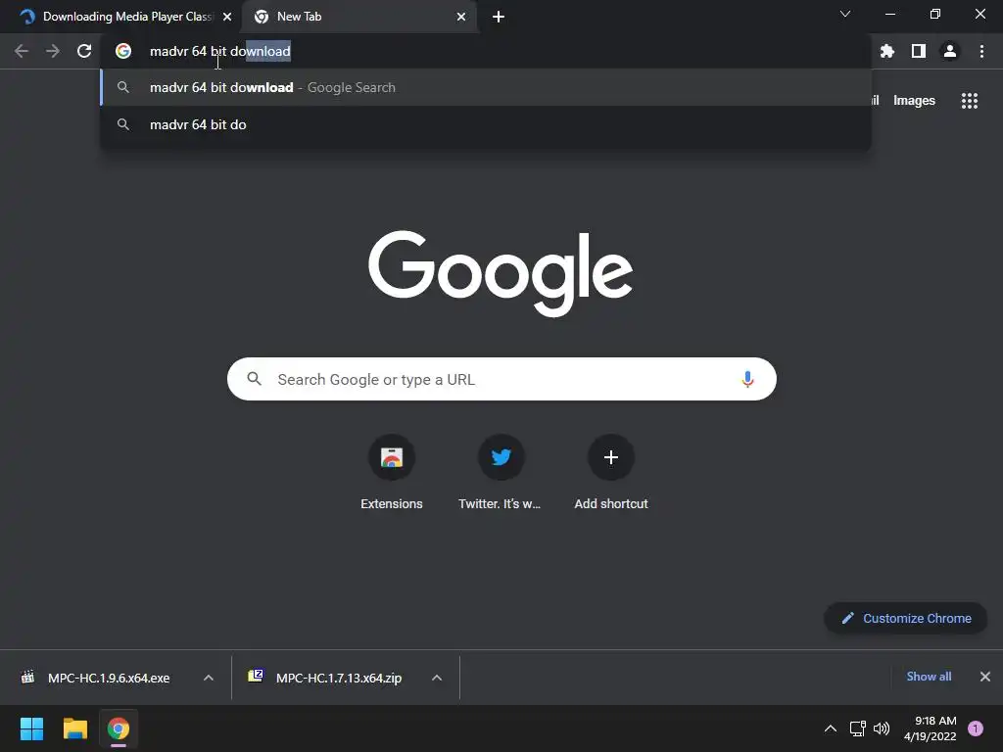Toggle the Chrome side panel icon

point(919,51)
